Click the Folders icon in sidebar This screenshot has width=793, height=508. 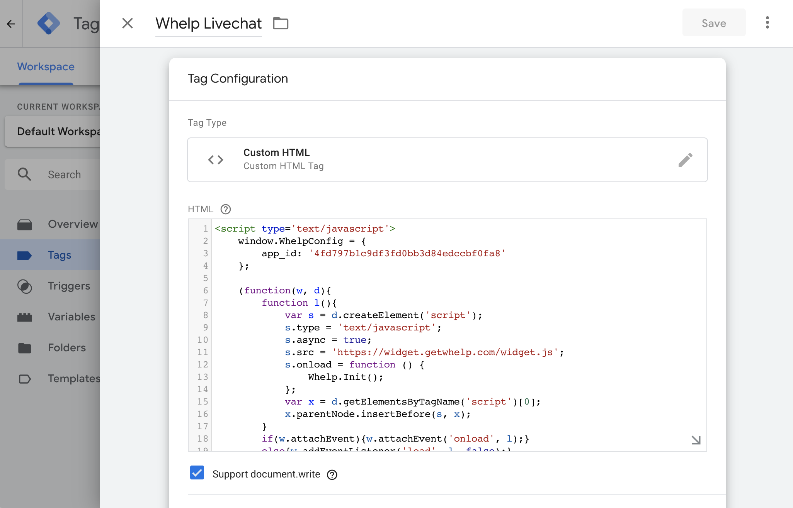25,348
